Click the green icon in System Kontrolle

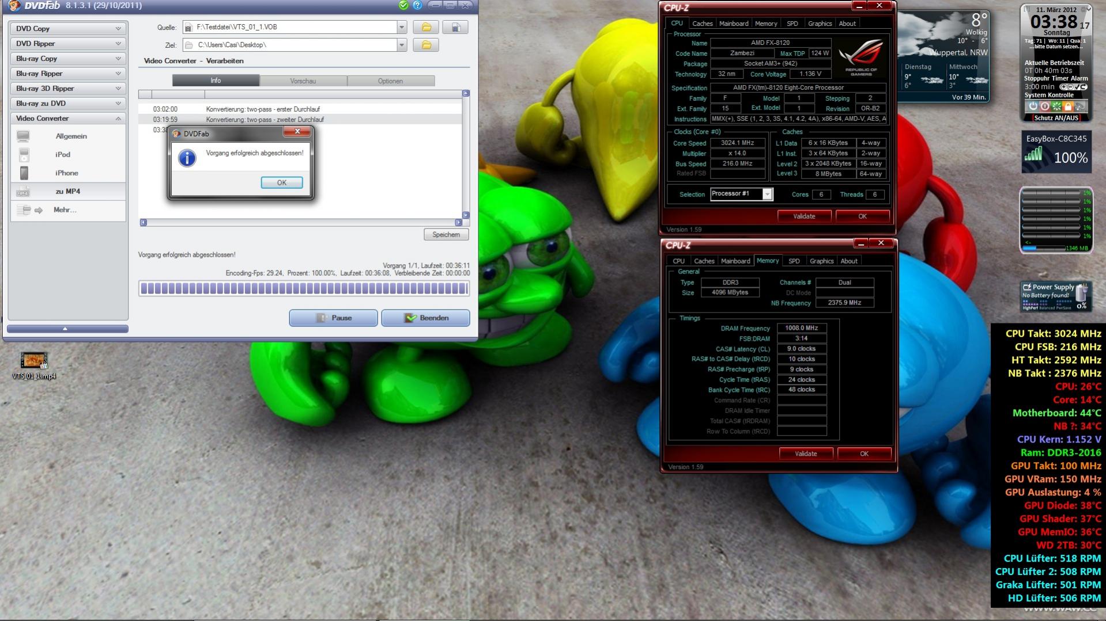tap(1056, 106)
